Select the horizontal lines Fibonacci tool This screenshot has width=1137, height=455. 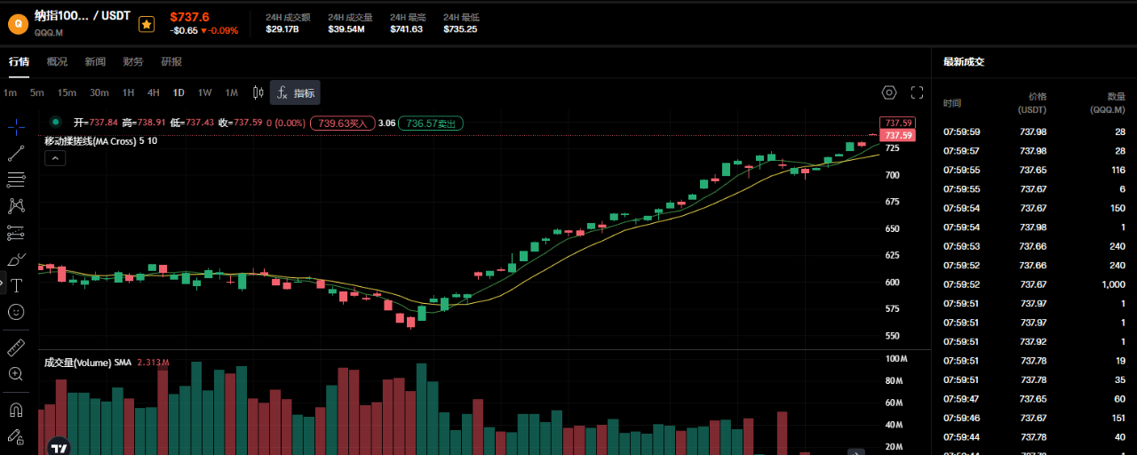pyautogui.click(x=16, y=180)
